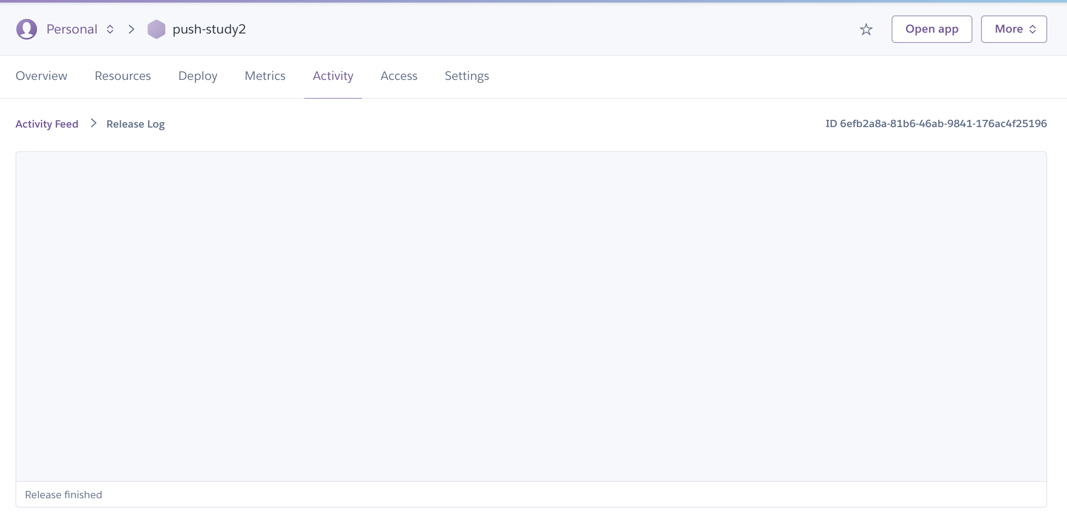Screen dimensions: 1067x524
Task: Click the release ID text
Action: [936, 124]
